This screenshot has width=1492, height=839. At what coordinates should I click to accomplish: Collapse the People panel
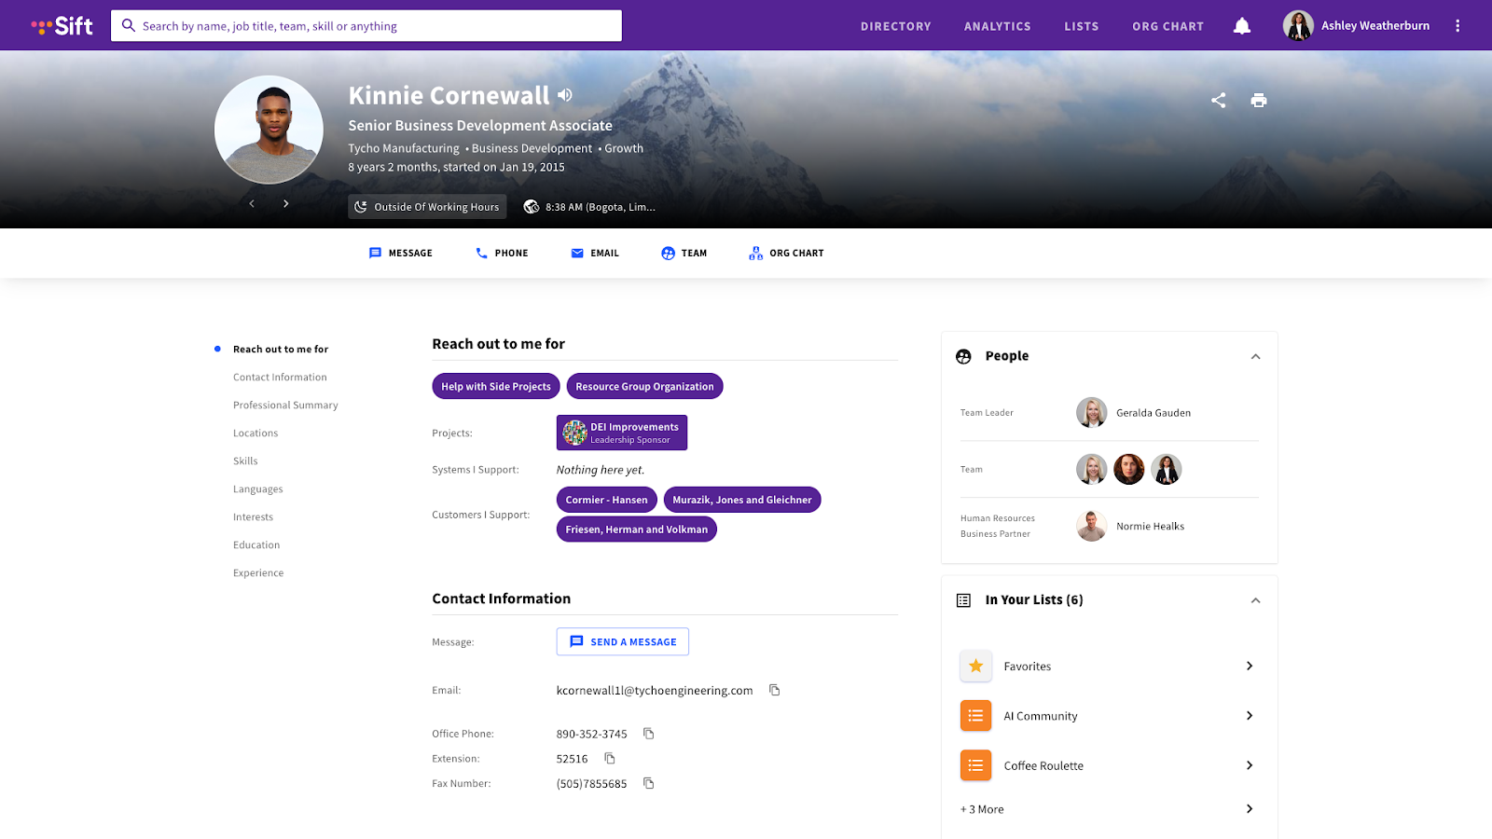[1255, 356]
